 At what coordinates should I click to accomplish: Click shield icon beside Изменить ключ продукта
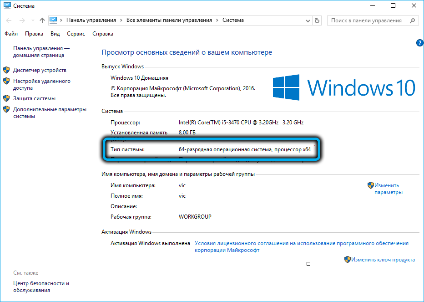click(348, 260)
